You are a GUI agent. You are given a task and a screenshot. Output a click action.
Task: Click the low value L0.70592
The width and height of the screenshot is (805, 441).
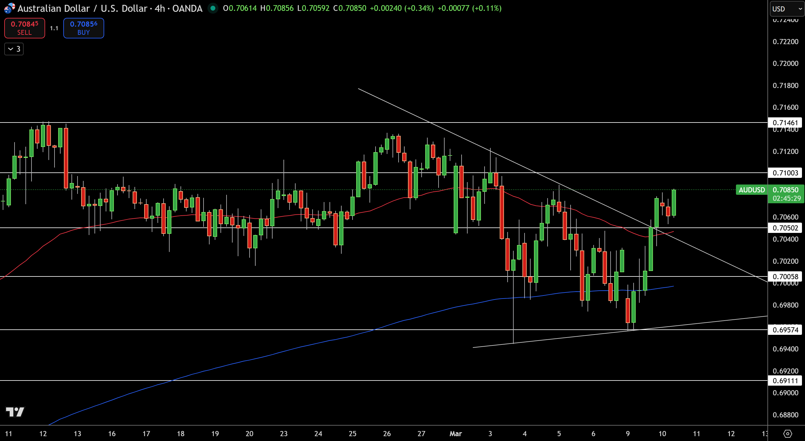point(313,8)
